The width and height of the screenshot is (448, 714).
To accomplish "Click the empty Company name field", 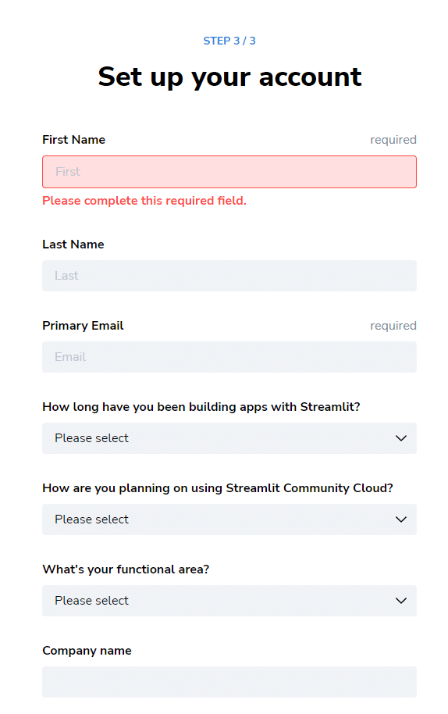I will point(229,682).
